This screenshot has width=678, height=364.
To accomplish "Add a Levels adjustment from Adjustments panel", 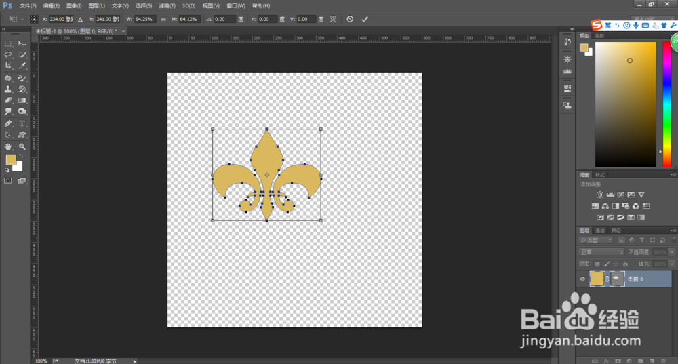I will click(x=611, y=195).
